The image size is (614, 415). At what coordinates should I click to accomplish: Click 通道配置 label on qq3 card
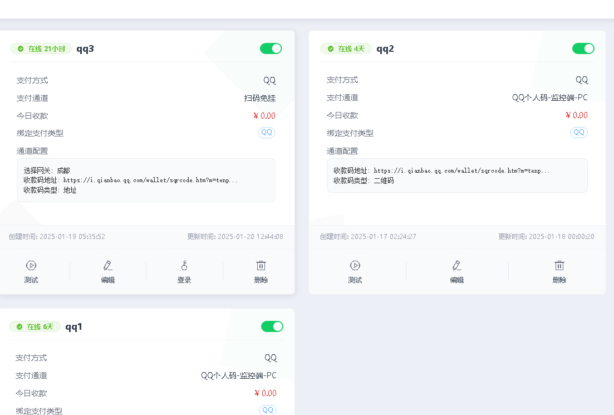point(32,151)
